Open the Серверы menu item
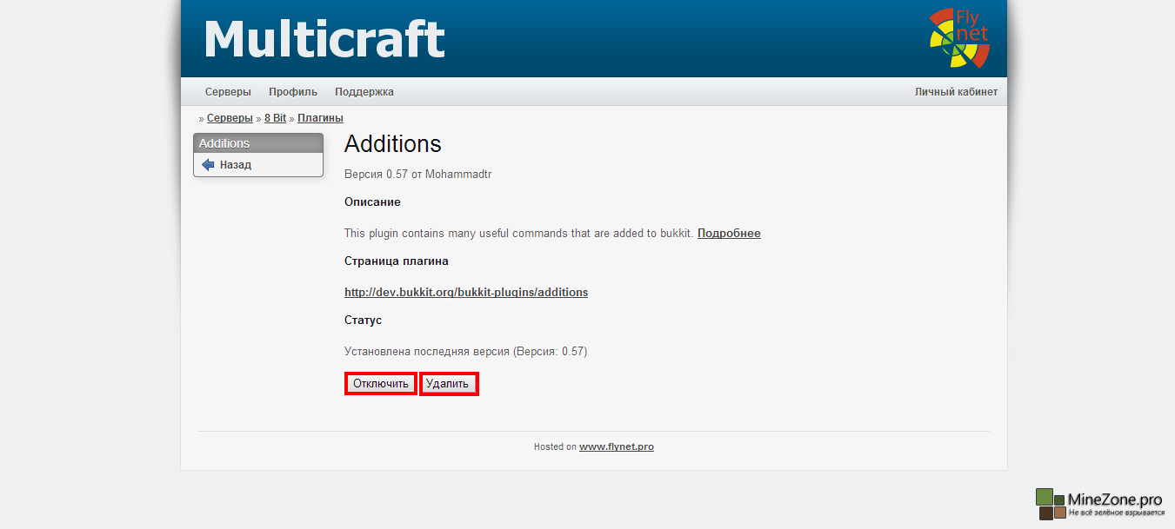This screenshot has height=529, width=1175. point(228,92)
